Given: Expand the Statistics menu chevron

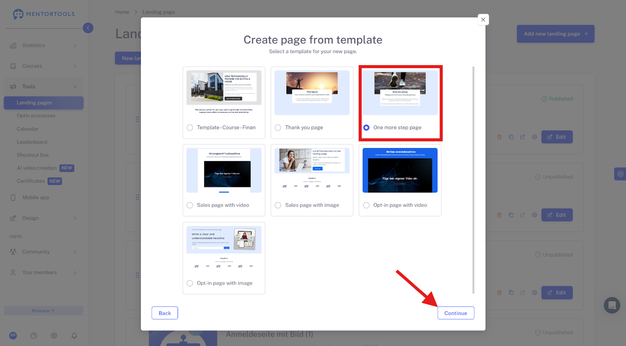Looking at the screenshot, I should click(x=75, y=46).
